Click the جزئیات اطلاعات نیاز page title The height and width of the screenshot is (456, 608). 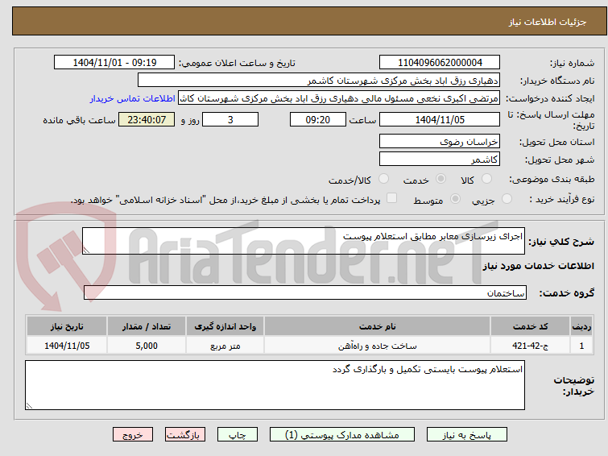coord(547,22)
